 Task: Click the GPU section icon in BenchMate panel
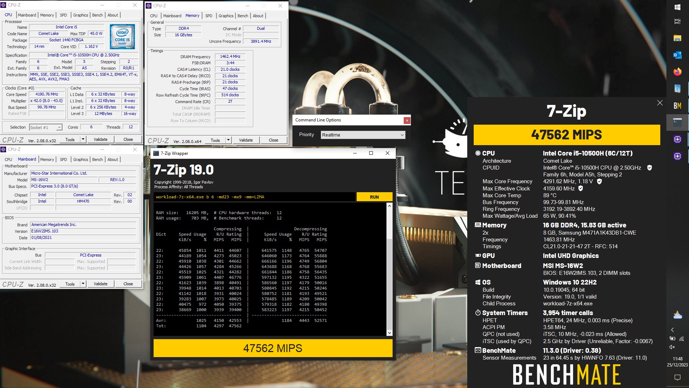(x=478, y=256)
